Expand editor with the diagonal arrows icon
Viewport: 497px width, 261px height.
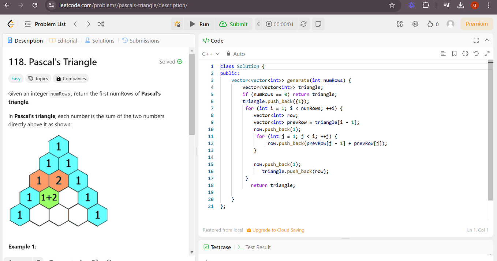tap(487, 54)
